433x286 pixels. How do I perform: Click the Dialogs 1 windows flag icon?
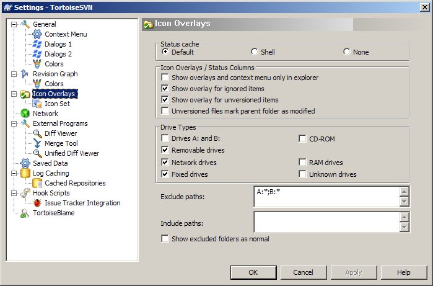37,44
